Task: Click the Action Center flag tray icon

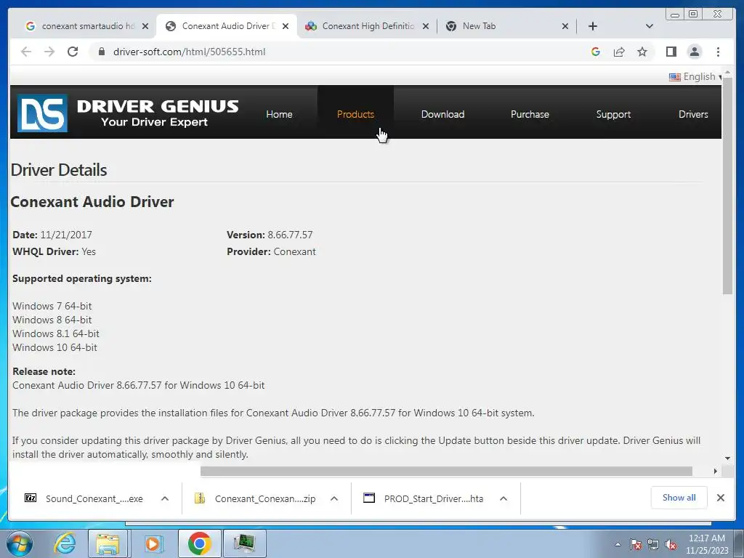Action: 636,545
